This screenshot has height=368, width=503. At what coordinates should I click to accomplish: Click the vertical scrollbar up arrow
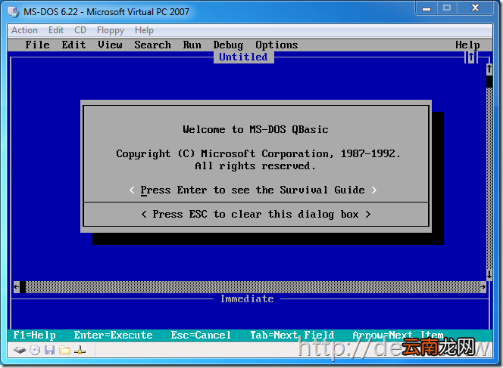pyautogui.click(x=489, y=69)
